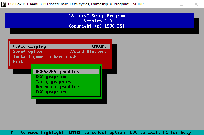Pick Tandy graphics mode

point(66,82)
